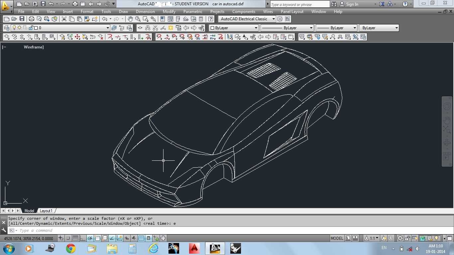This screenshot has height=255, width=454.
Task: Toggle Ortho Mode in status bar
Action: pos(83,238)
